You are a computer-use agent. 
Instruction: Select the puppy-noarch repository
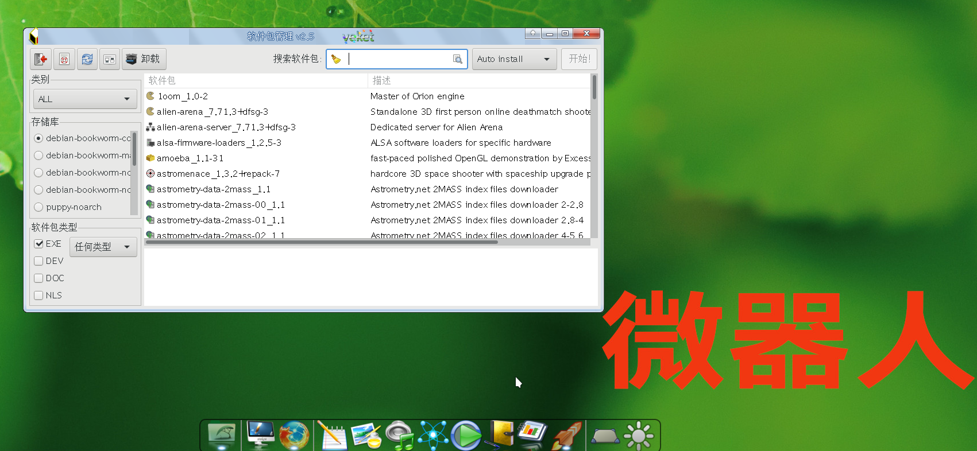pyautogui.click(x=39, y=207)
